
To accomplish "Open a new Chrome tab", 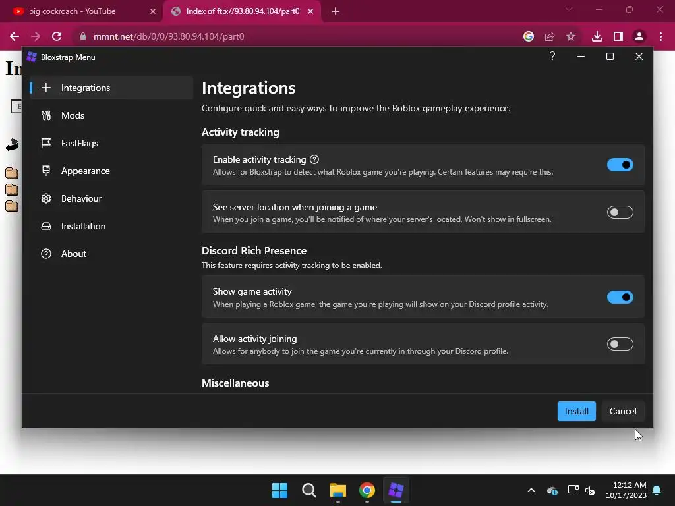I will coord(336,12).
